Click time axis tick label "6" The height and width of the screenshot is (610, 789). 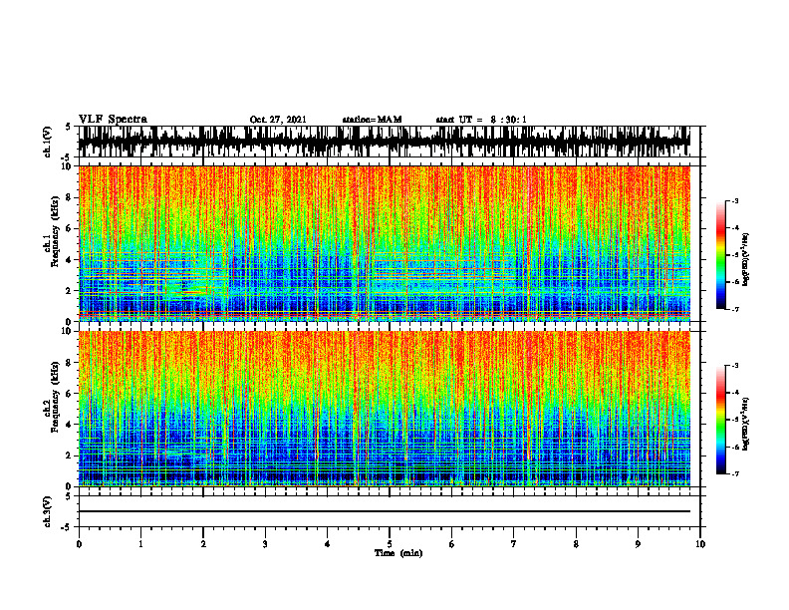[452, 544]
